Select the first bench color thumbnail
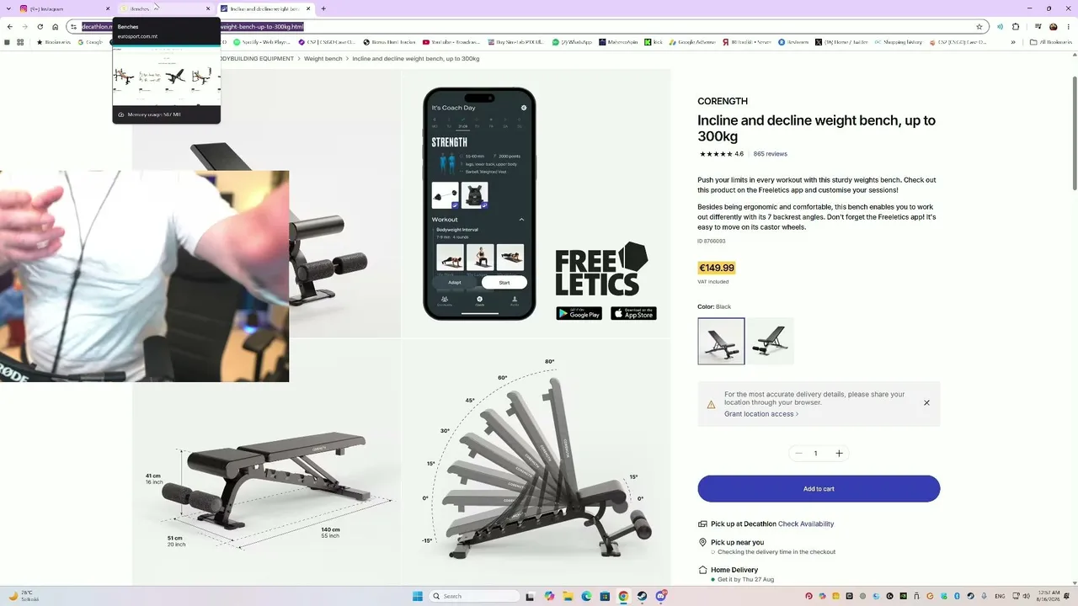This screenshot has width=1078, height=606. tap(721, 341)
